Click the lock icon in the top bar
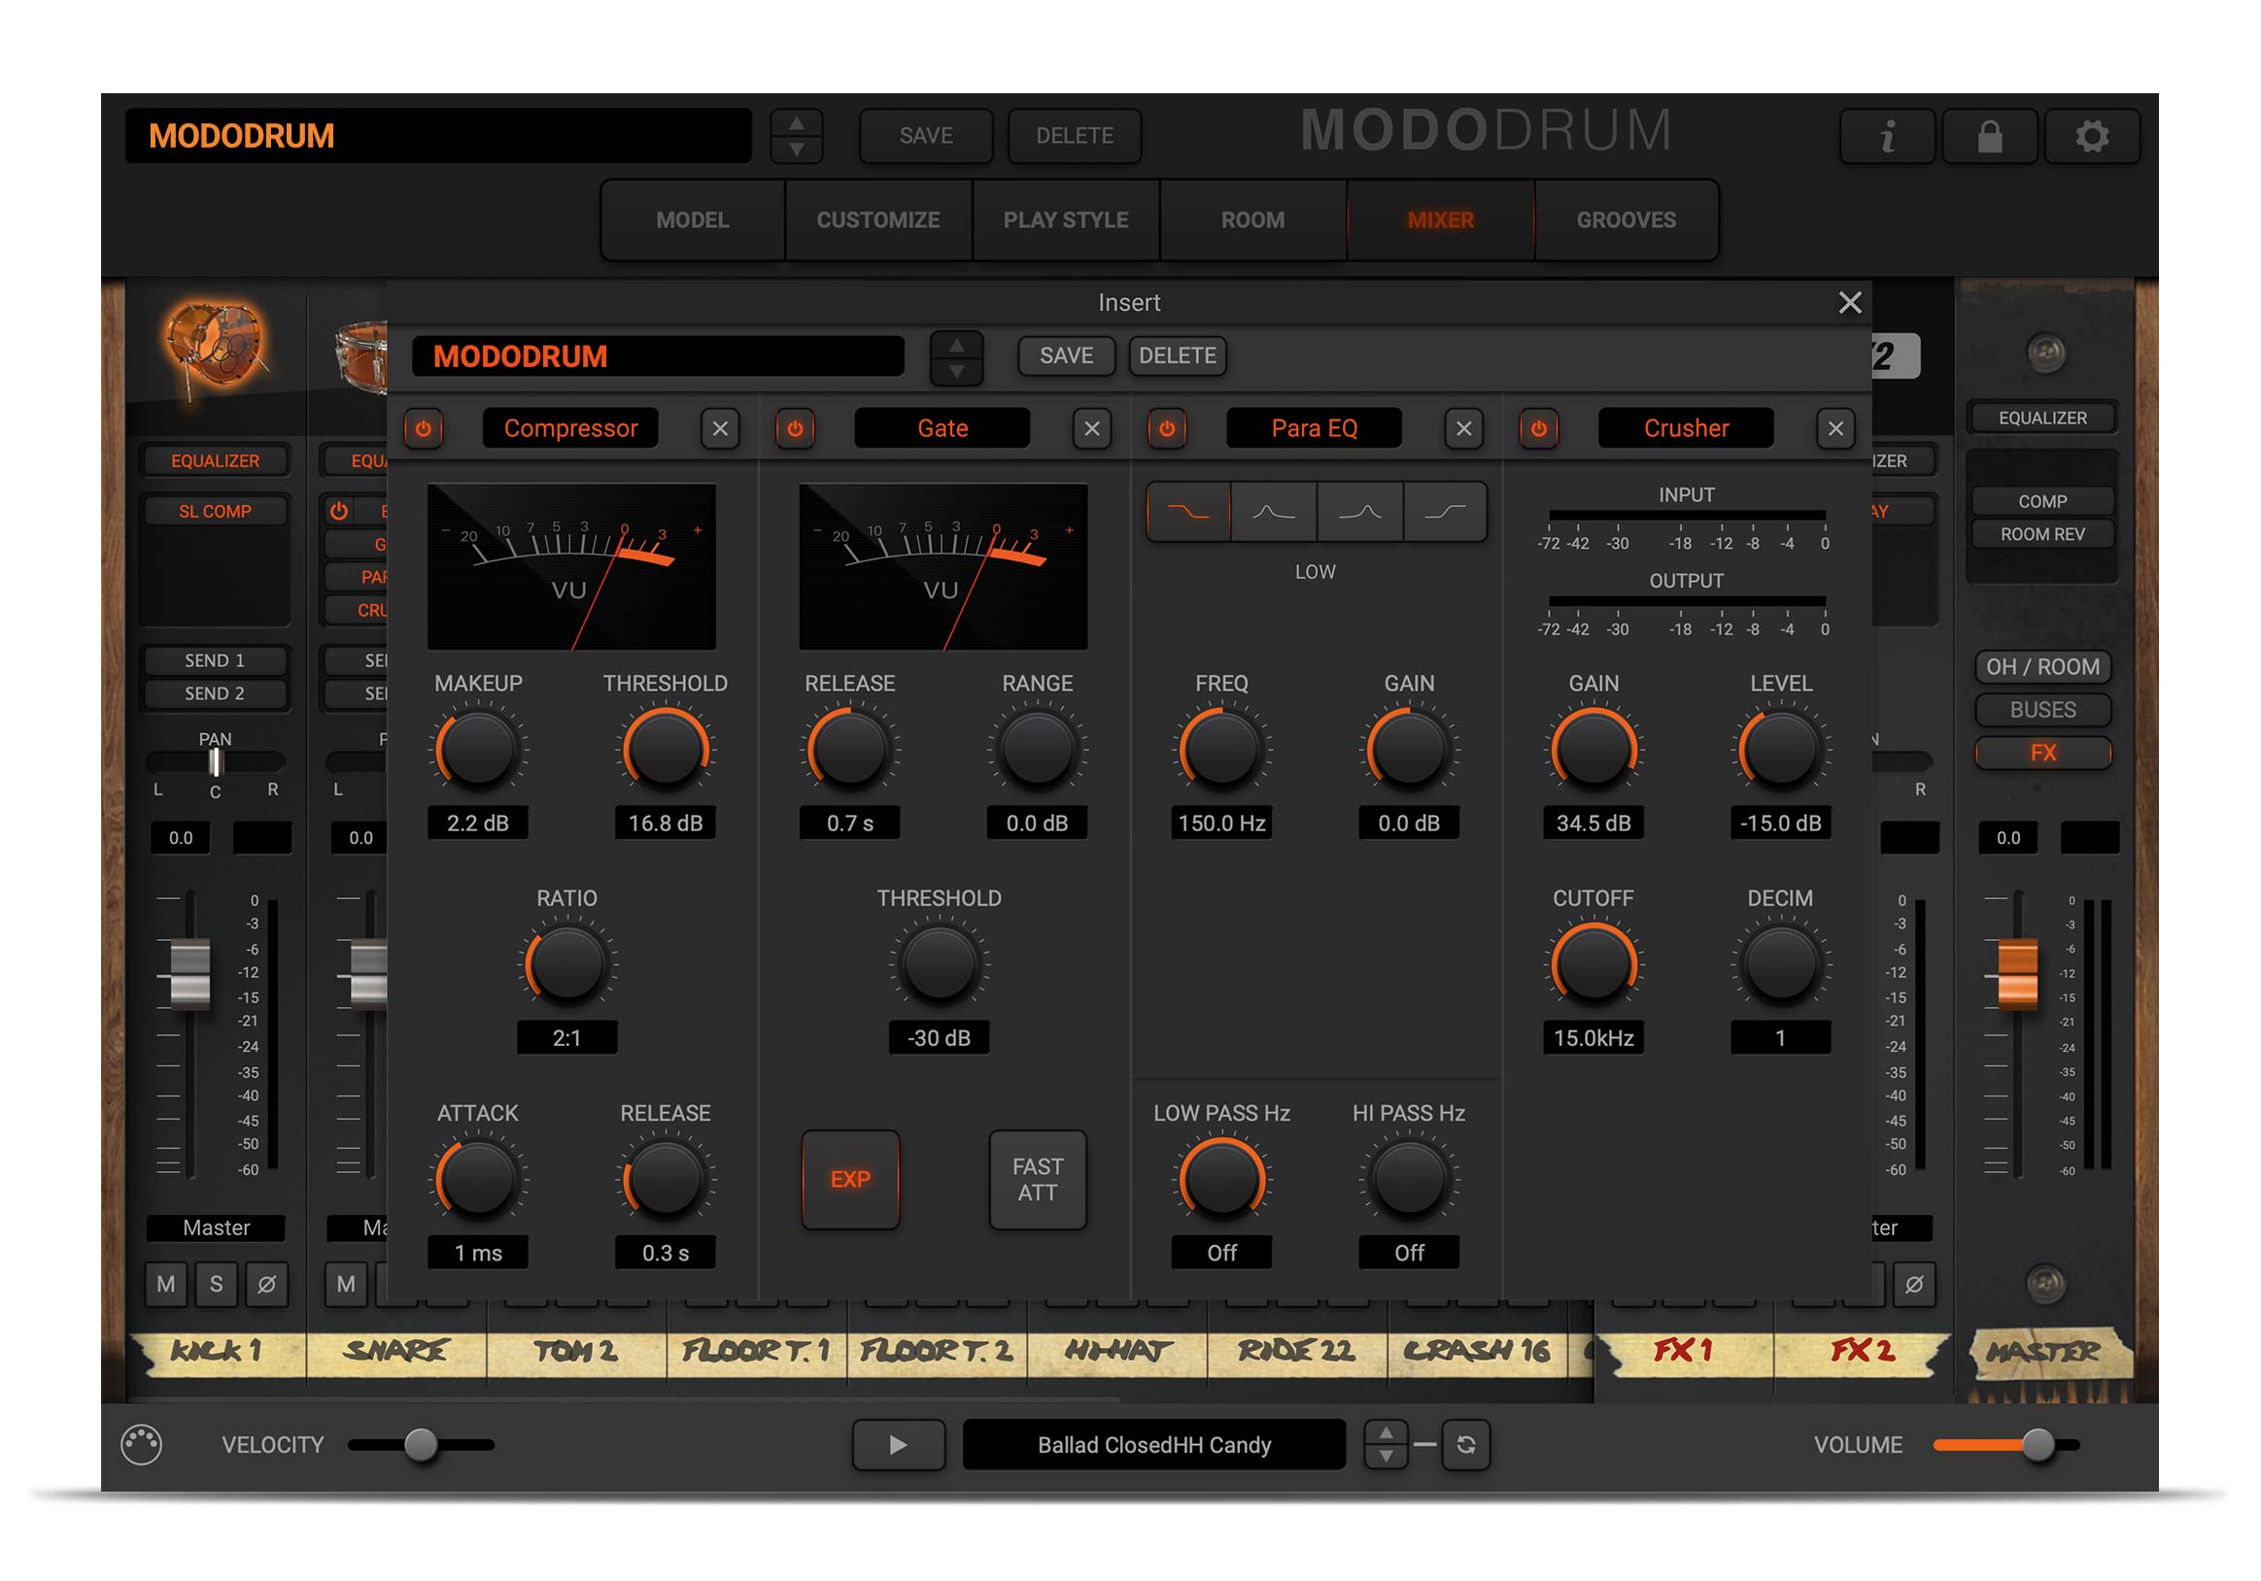This screenshot has width=2261, height=1581. (x=1990, y=137)
